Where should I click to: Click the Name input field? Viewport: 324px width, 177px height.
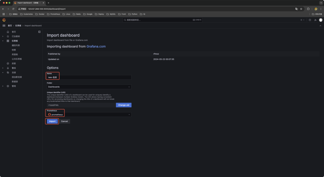89,77
